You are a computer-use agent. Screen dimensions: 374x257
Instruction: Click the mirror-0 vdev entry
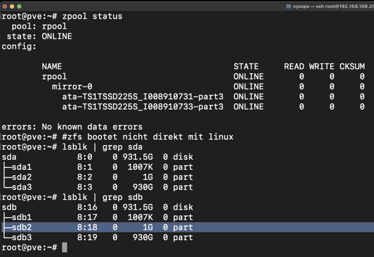tap(72, 87)
